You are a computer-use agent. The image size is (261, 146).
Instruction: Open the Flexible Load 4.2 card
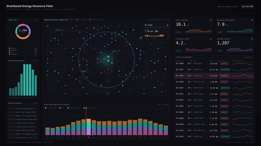coord(193,45)
